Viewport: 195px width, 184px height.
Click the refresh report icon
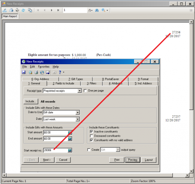click(23, 10)
